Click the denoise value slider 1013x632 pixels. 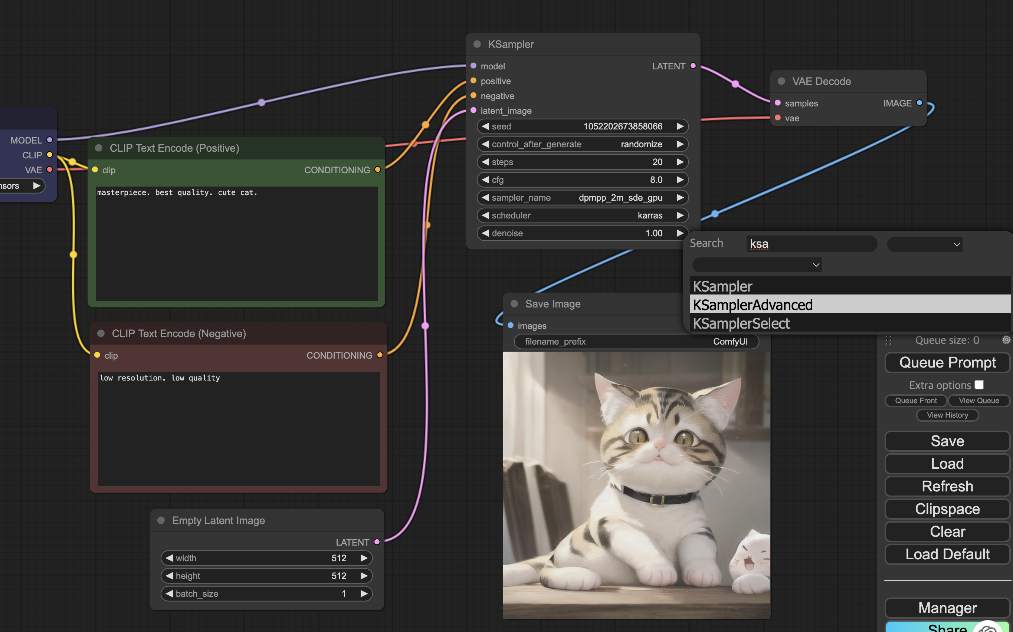582,233
